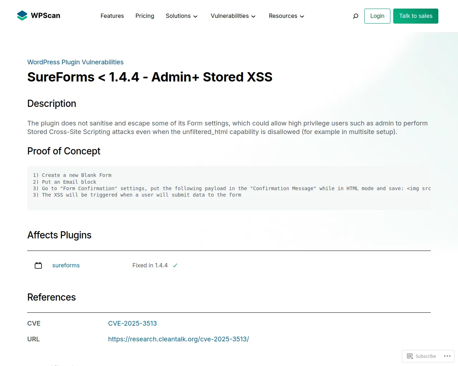Screen dimensions: 458x366
Task: Open the search magnifier icon
Action: (x=355, y=16)
